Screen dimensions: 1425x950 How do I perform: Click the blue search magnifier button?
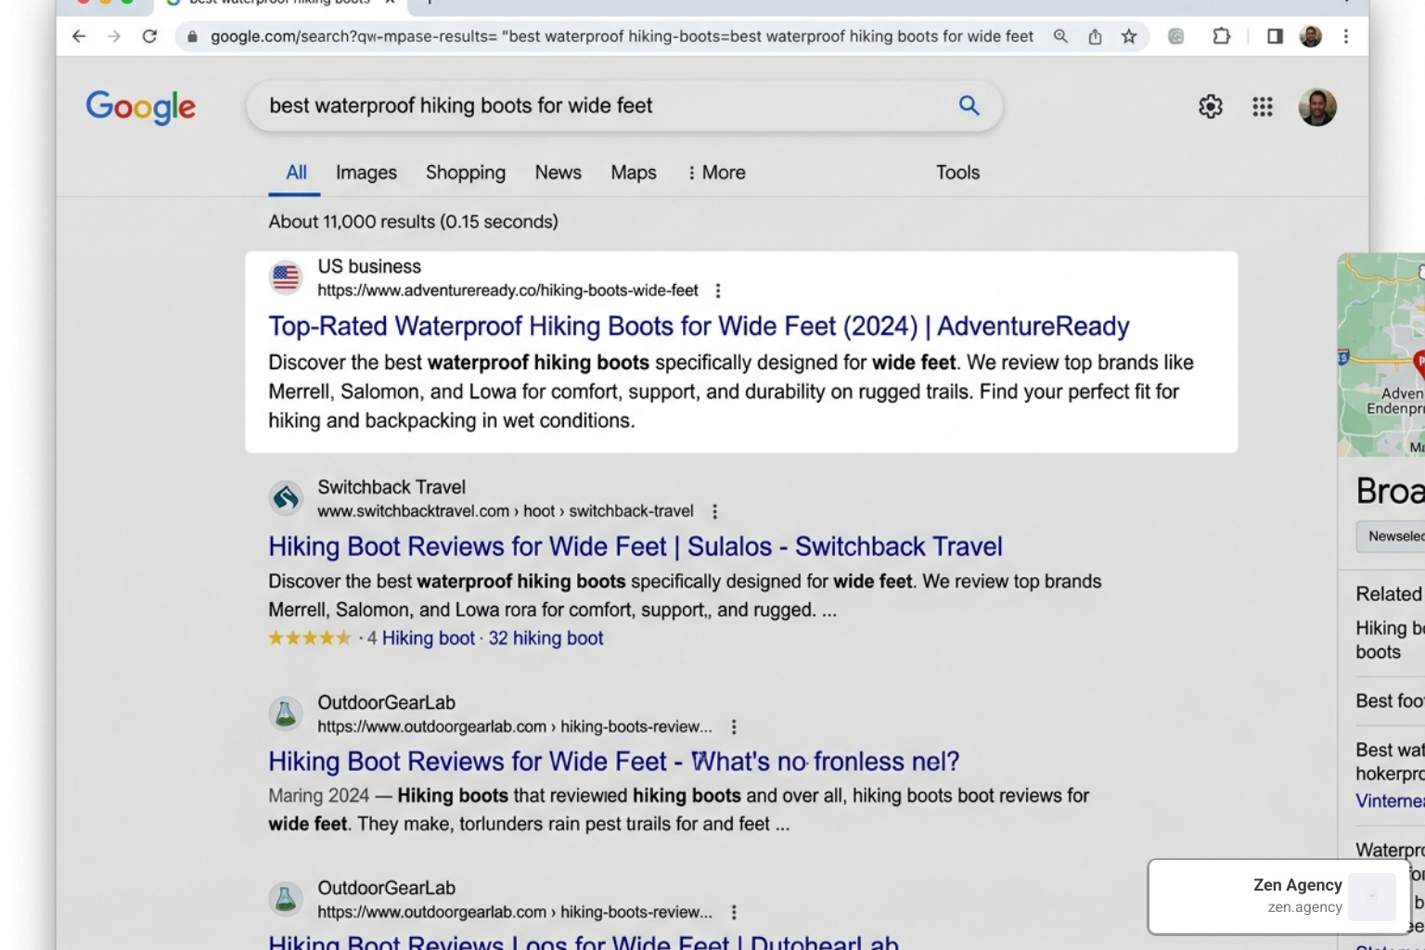tap(969, 106)
